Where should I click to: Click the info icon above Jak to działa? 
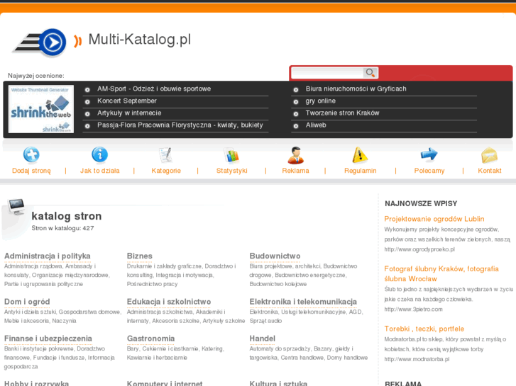pyautogui.click(x=99, y=154)
